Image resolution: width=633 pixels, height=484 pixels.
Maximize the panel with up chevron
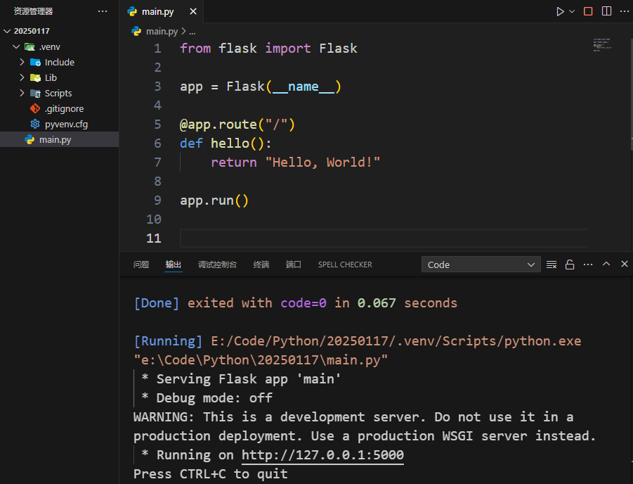[606, 264]
